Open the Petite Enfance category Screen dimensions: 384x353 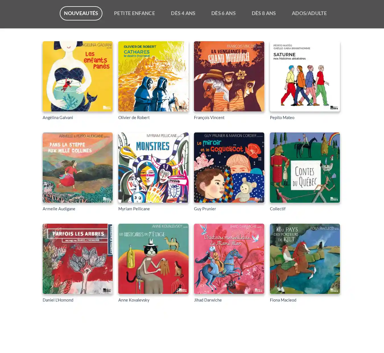point(134,13)
